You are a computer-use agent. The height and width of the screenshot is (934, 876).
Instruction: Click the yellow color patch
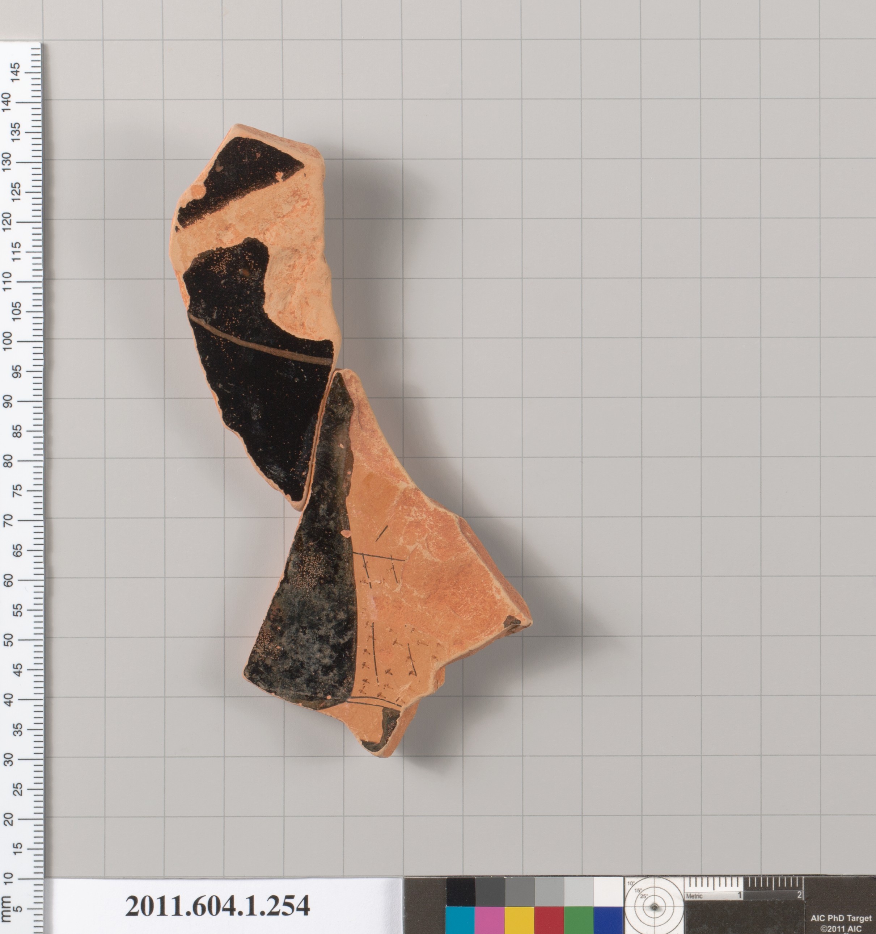tap(519, 920)
